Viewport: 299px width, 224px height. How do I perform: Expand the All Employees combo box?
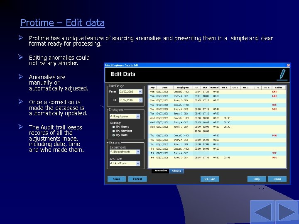(138, 116)
